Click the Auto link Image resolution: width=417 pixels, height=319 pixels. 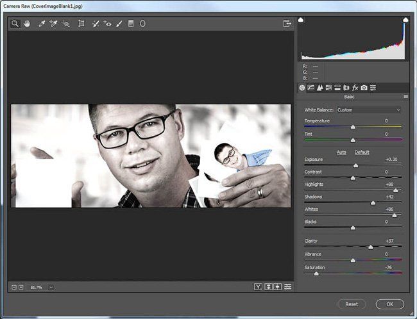click(341, 152)
